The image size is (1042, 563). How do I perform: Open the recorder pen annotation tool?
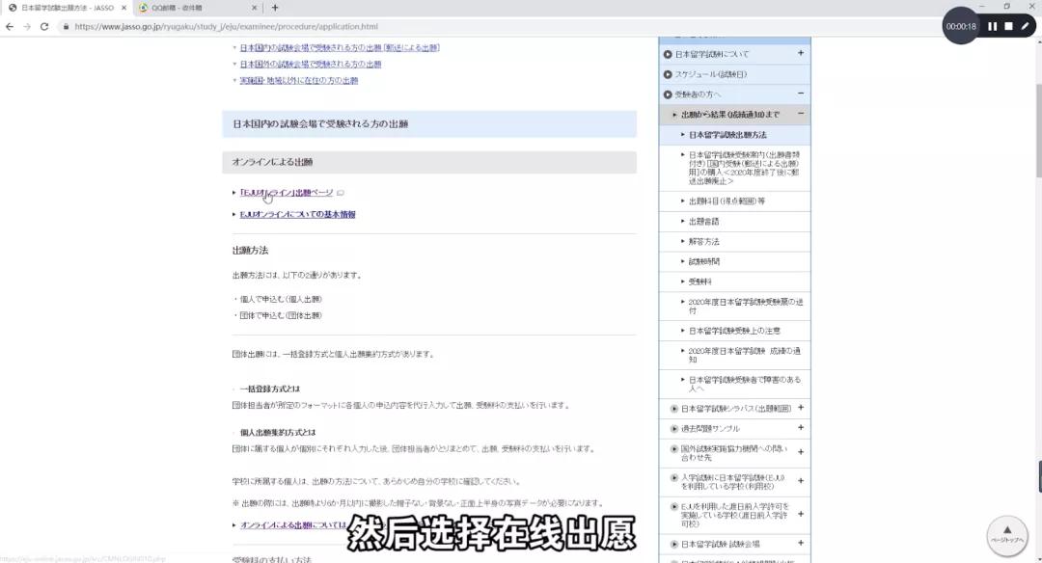click(1025, 27)
